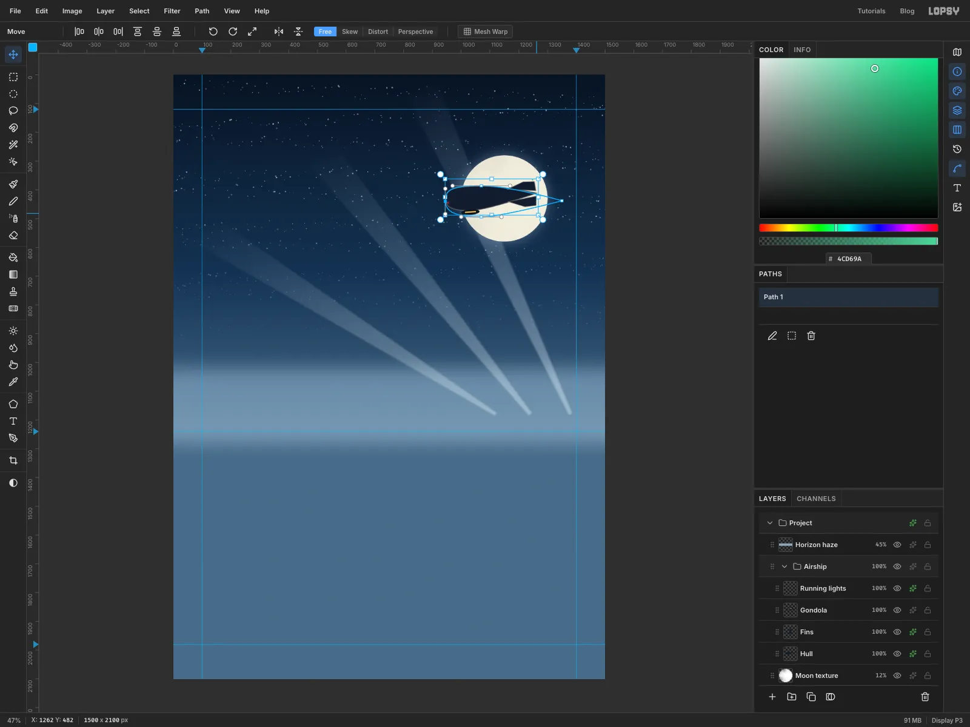Hide the Horizon haze layer
The image size is (970, 727).
pos(897,545)
